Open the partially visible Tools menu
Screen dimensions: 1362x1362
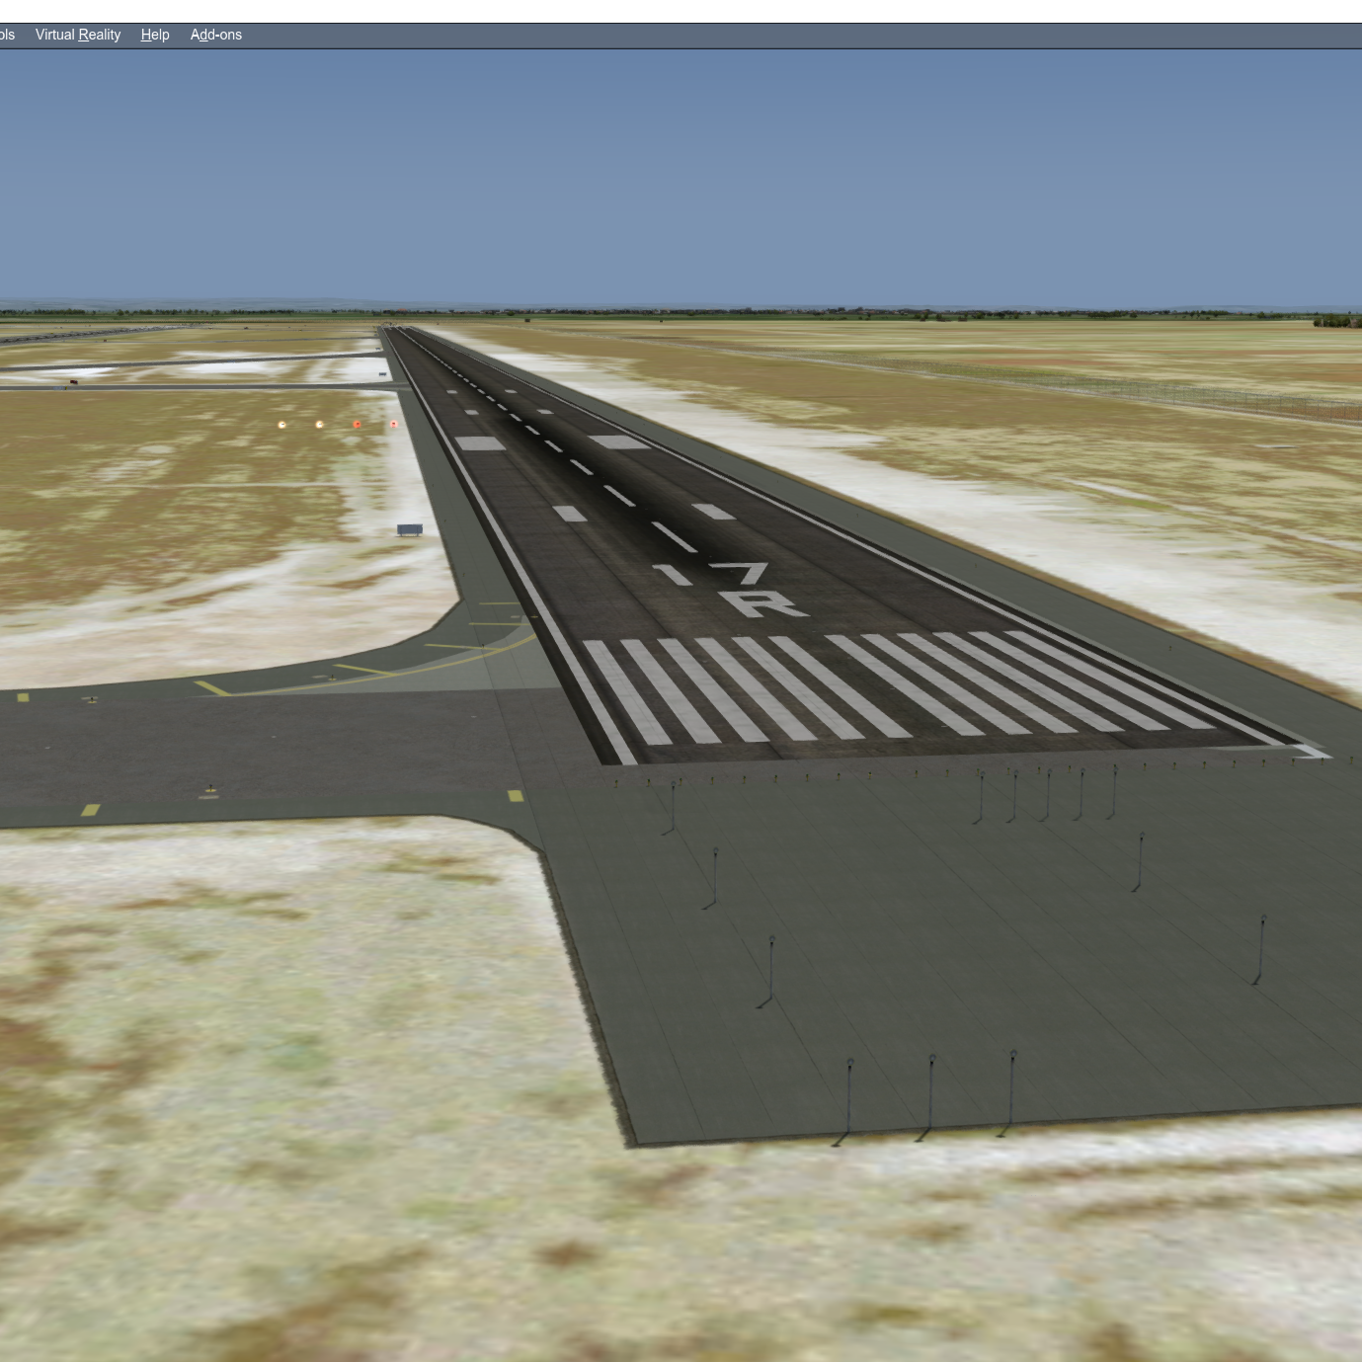coord(7,35)
